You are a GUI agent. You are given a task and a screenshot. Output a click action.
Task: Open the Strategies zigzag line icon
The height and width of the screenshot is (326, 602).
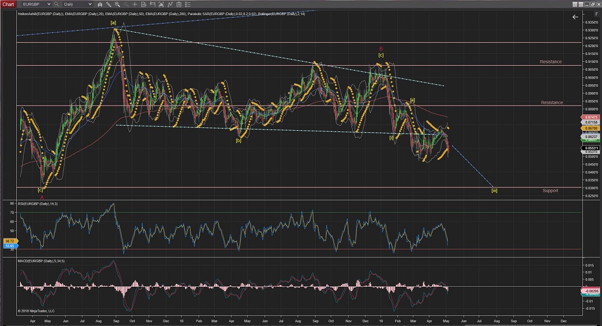(170, 4)
